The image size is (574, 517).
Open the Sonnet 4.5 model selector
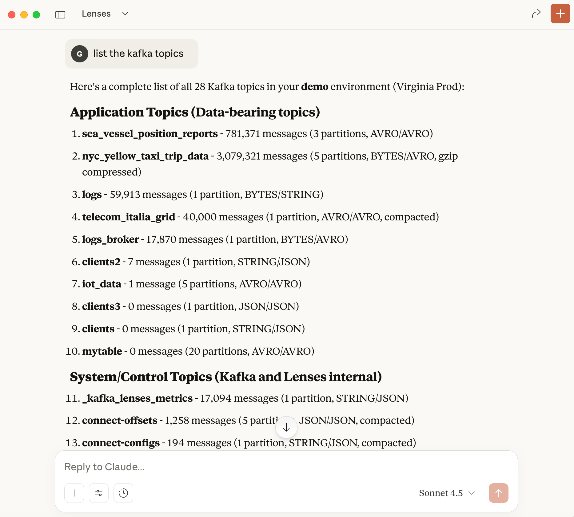[x=440, y=493]
